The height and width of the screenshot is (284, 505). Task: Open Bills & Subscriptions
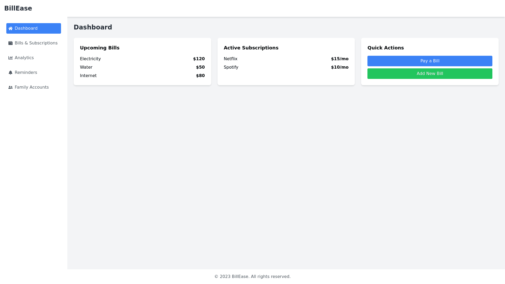coord(36,43)
